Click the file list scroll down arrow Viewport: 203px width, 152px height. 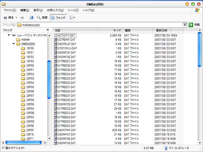(200, 143)
